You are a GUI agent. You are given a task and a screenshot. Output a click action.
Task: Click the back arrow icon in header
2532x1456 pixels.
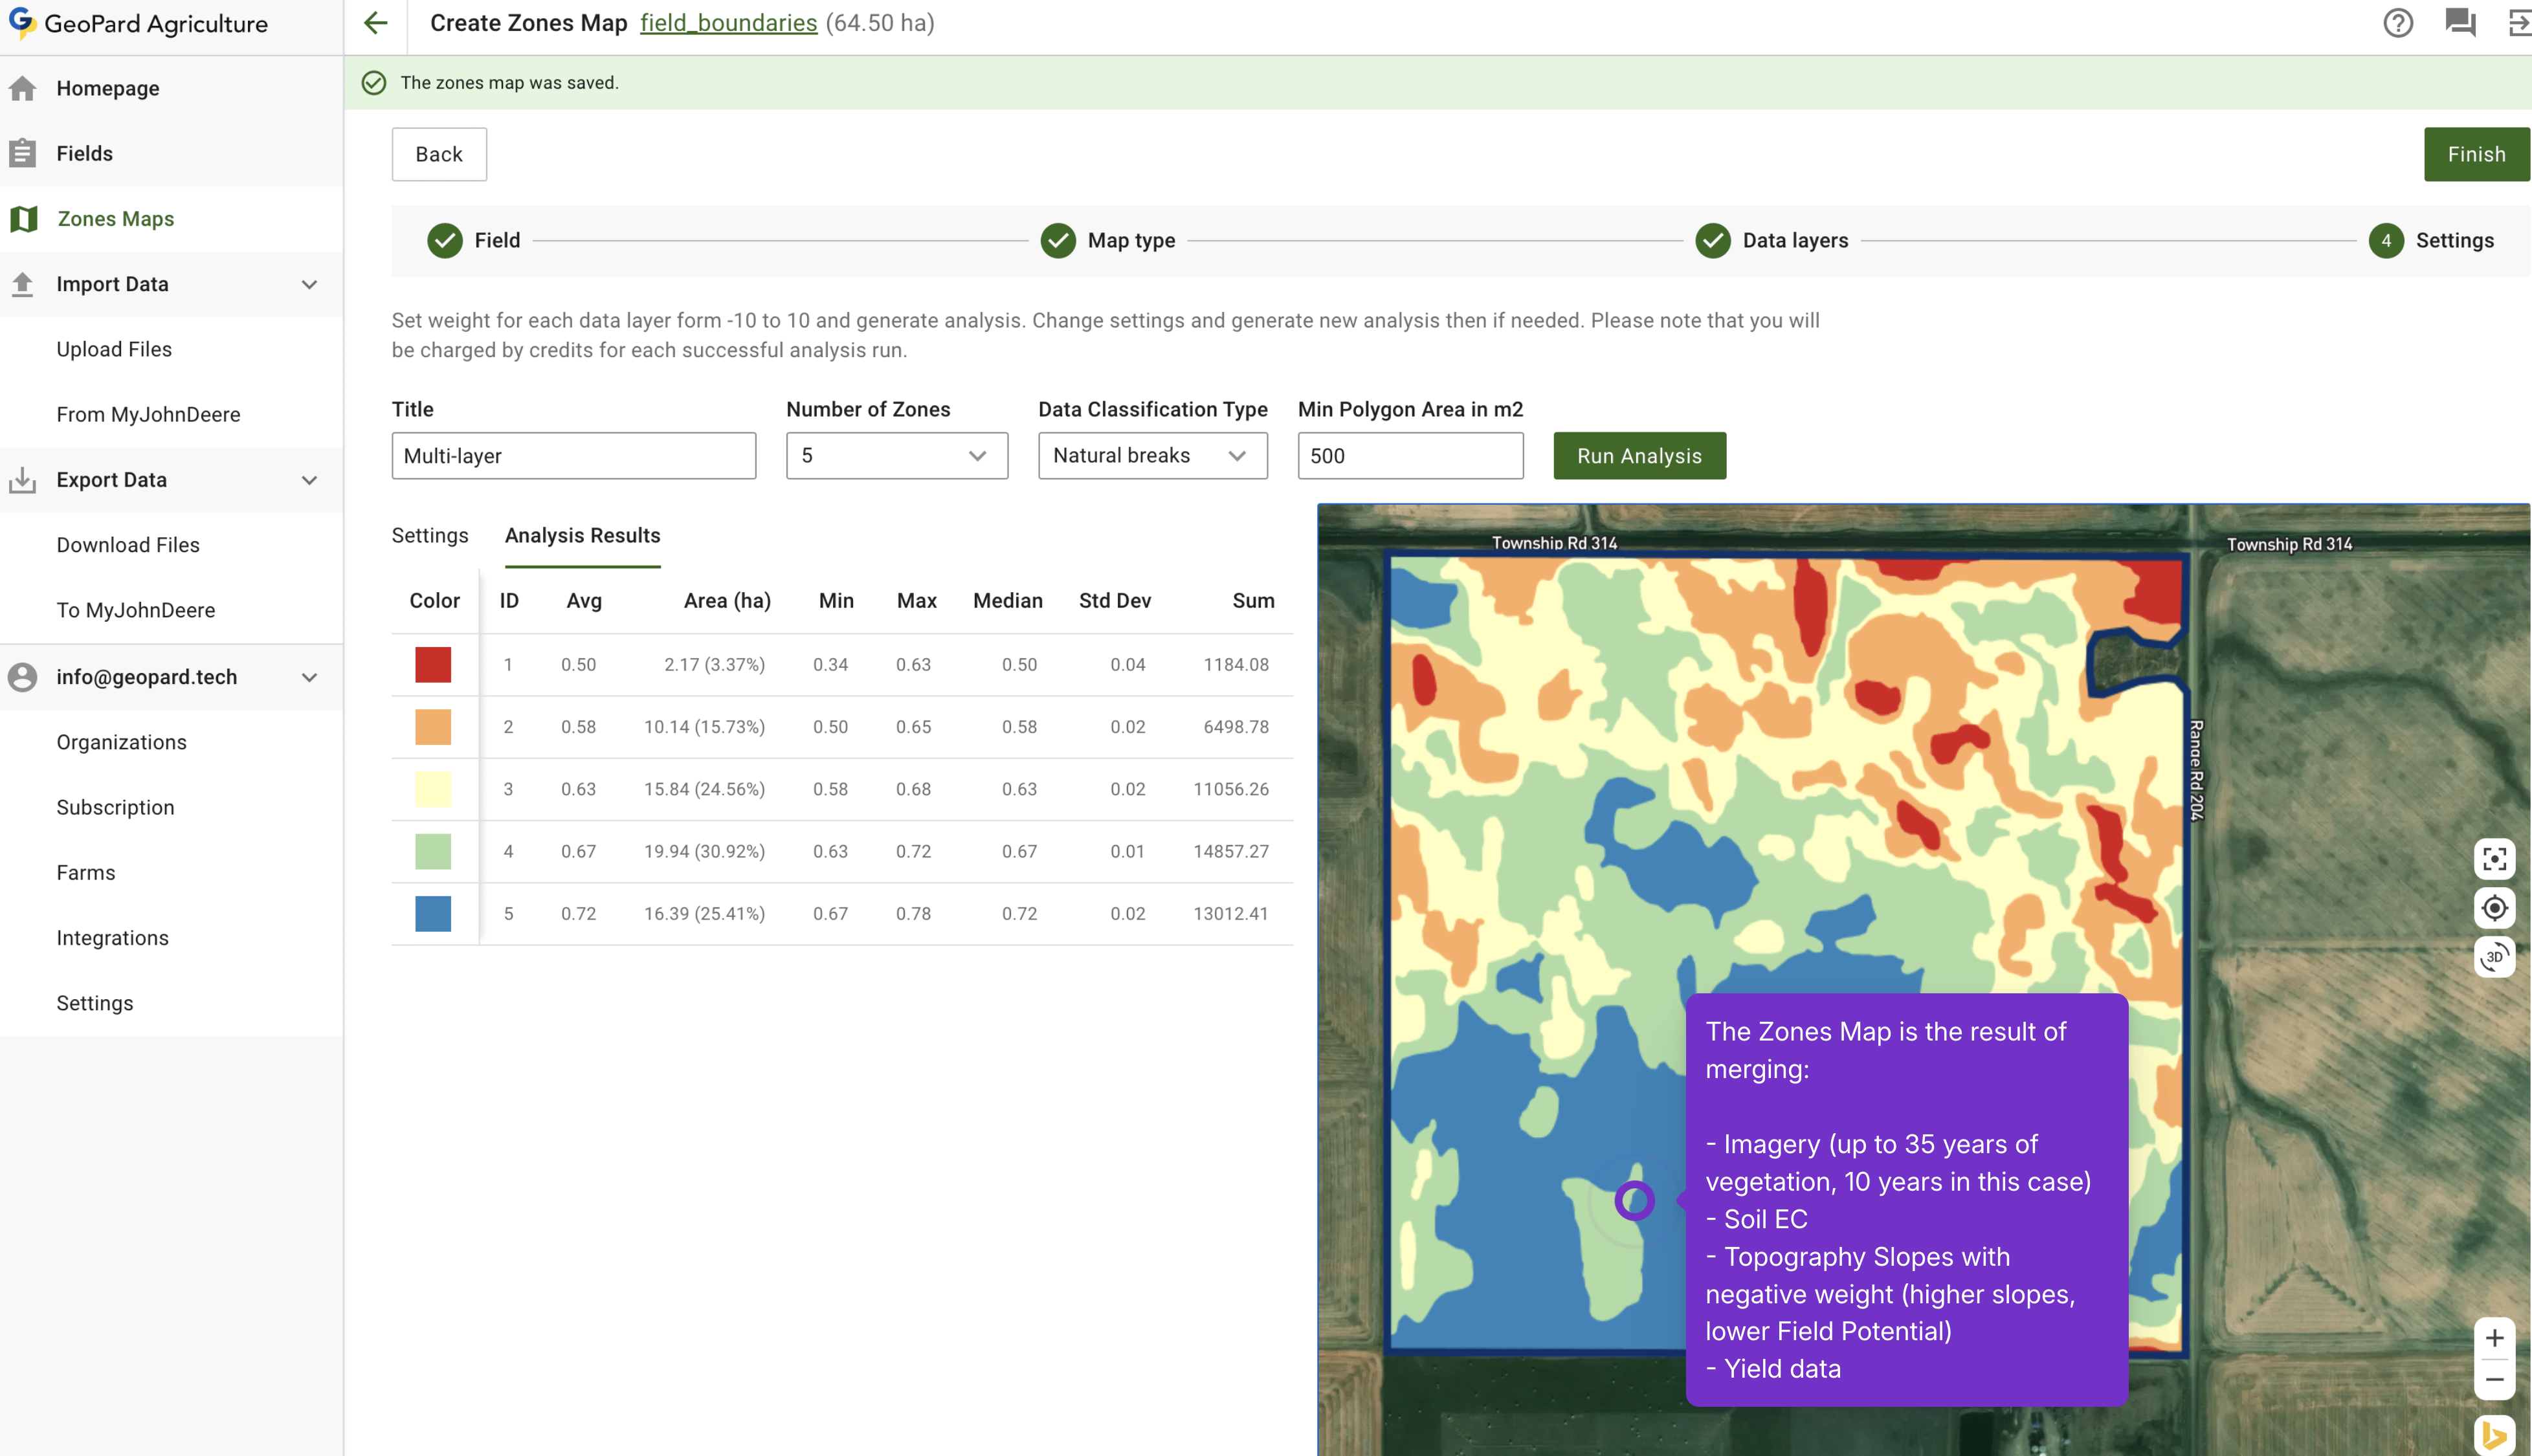pos(376,23)
